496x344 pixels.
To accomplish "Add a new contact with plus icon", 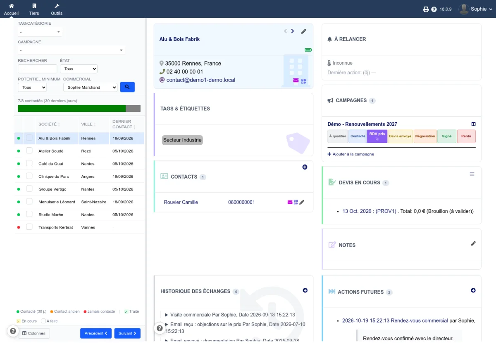I will 305,167.
